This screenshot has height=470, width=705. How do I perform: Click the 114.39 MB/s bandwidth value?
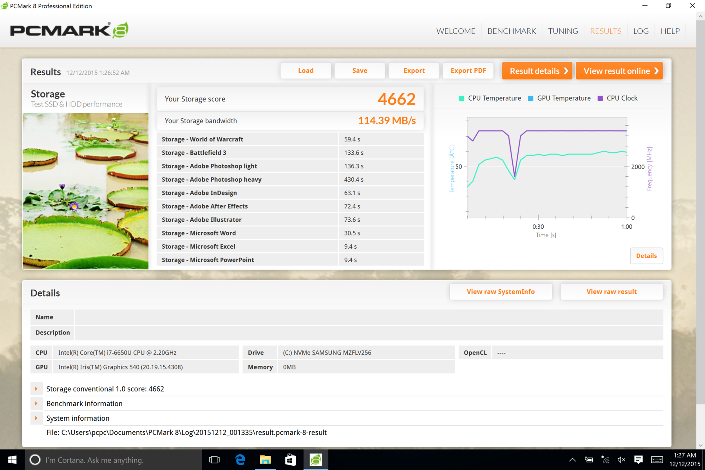[x=387, y=121]
